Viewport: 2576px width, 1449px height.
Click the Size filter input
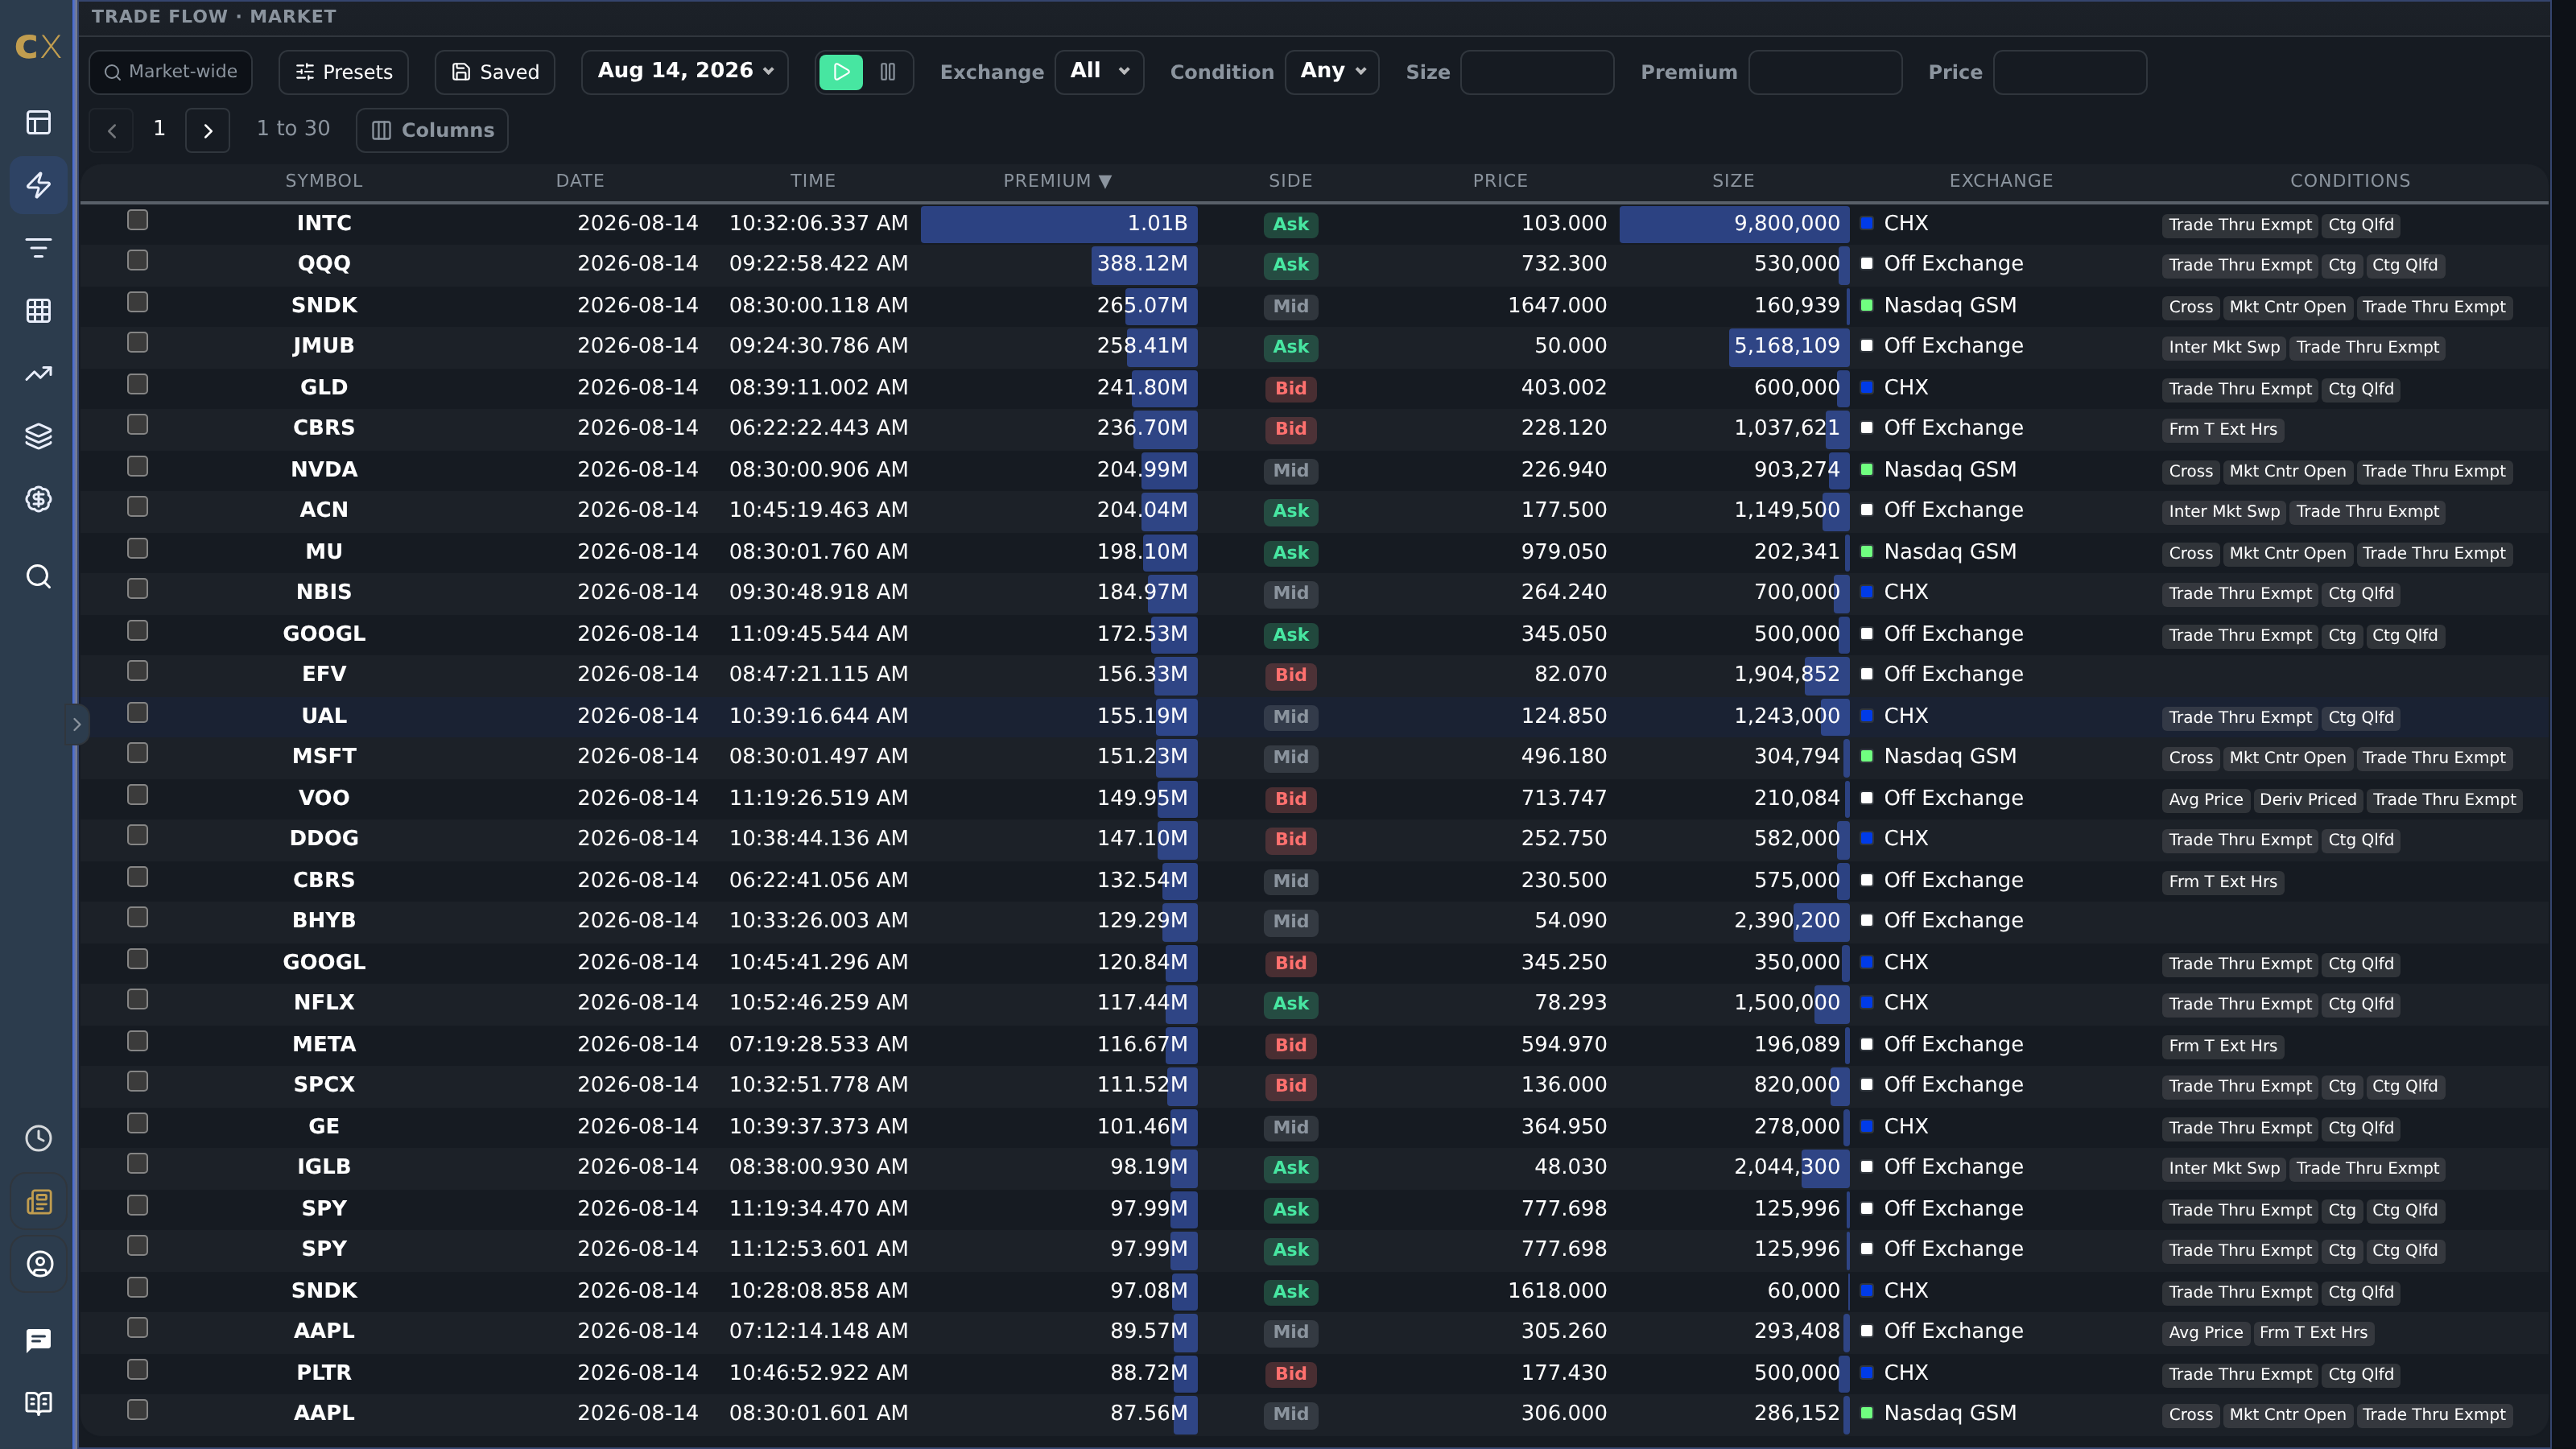[x=1537, y=72]
